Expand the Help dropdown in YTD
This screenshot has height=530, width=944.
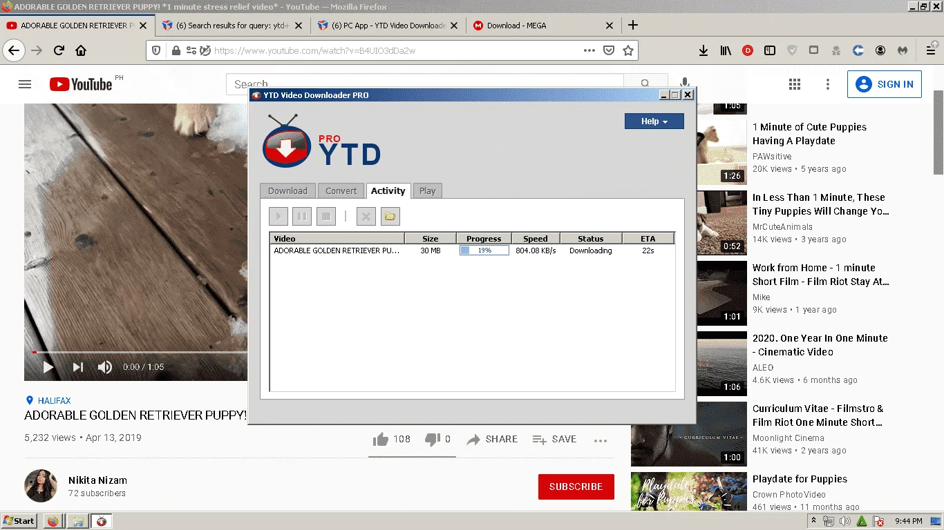[654, 121]
